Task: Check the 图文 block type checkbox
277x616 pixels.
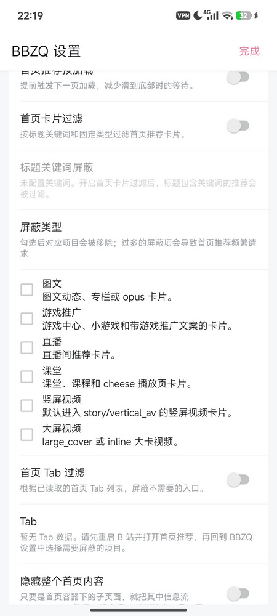Action: pos(26,290)
